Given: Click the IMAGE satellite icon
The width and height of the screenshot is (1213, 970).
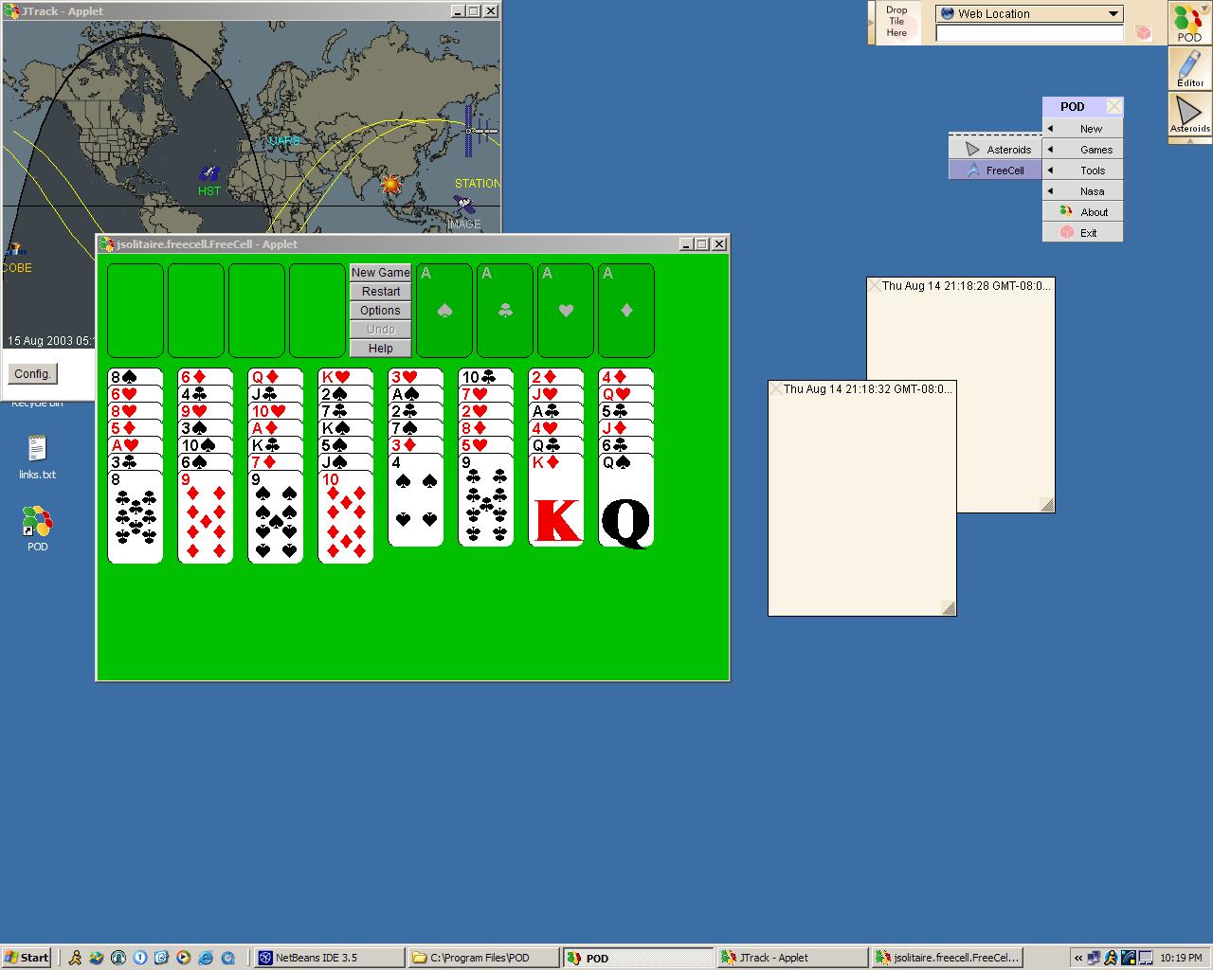Looking at the screenshot, I should pos(463,206).
